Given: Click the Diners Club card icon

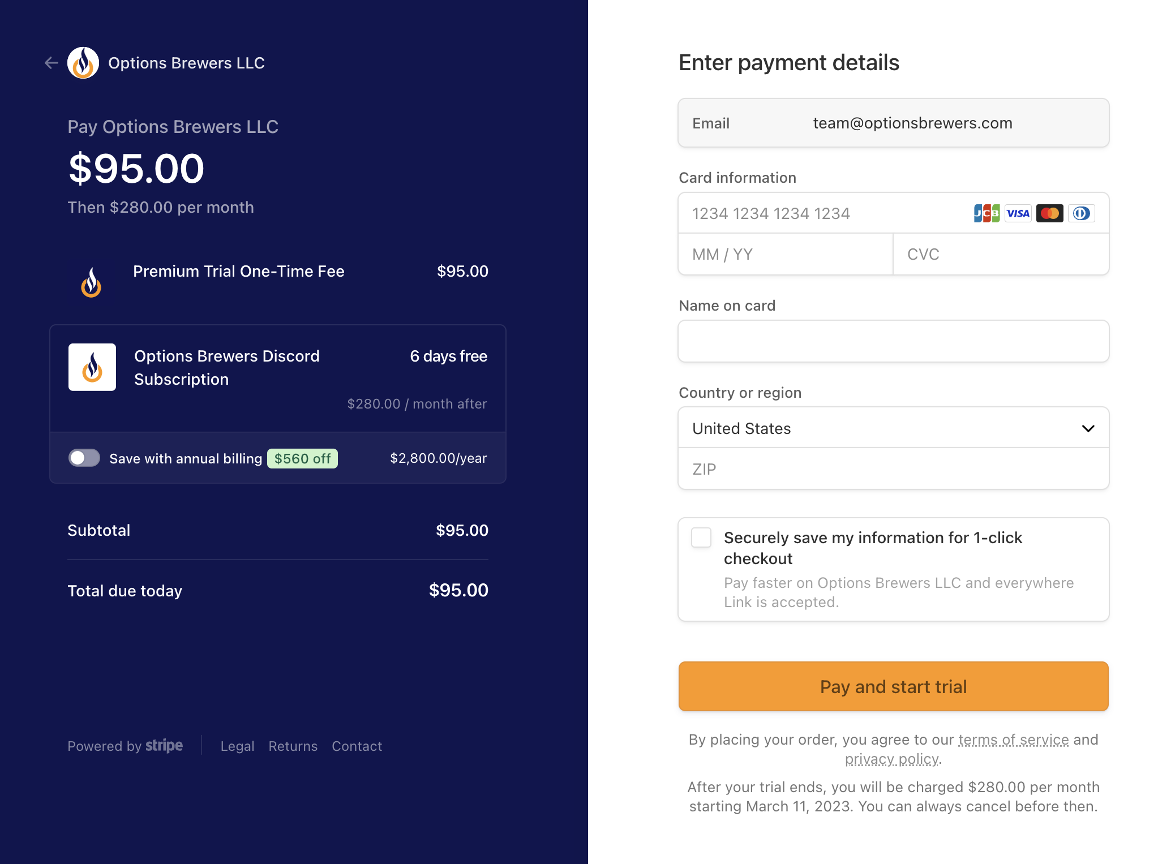Looking at the screenshot, I should tap(1082, 213).
